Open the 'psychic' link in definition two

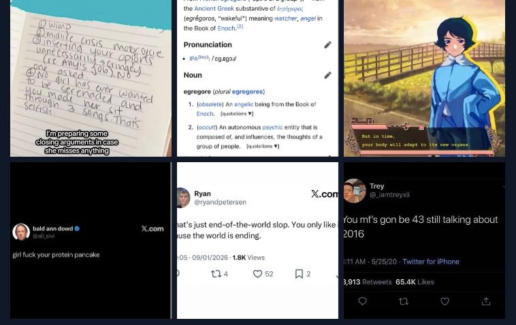pyautogui.click(x=272, y=127)
